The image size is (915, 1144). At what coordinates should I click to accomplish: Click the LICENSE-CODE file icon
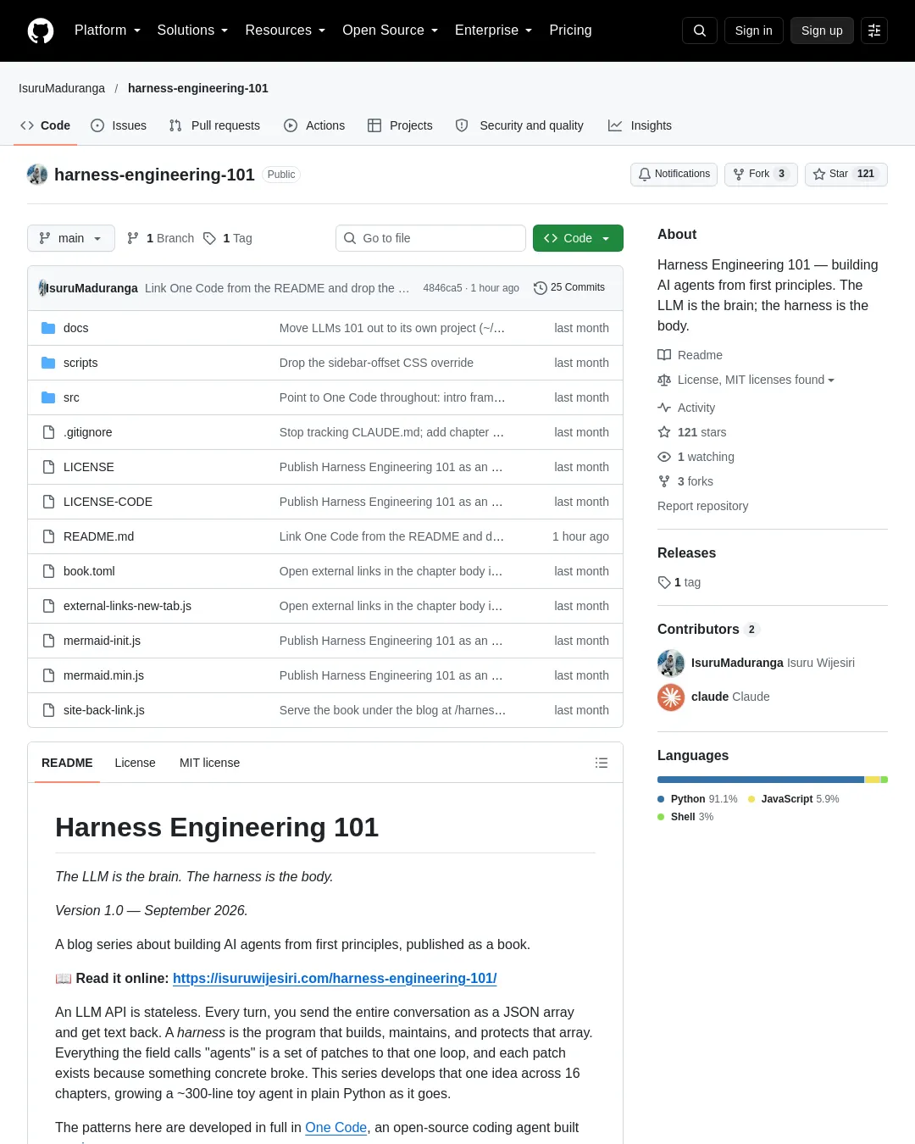(x=48, y=502)
